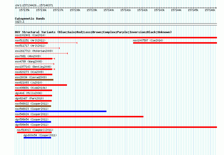
Task: Select the nsv1007597 (Coe2014) label
Action: tap(148, 40)
